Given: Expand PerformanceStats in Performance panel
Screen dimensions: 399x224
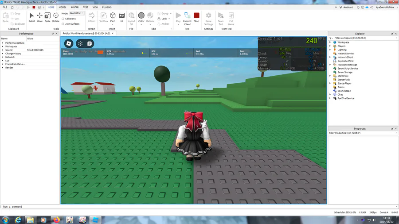Looking at the screenshot, I should [2, 43].
